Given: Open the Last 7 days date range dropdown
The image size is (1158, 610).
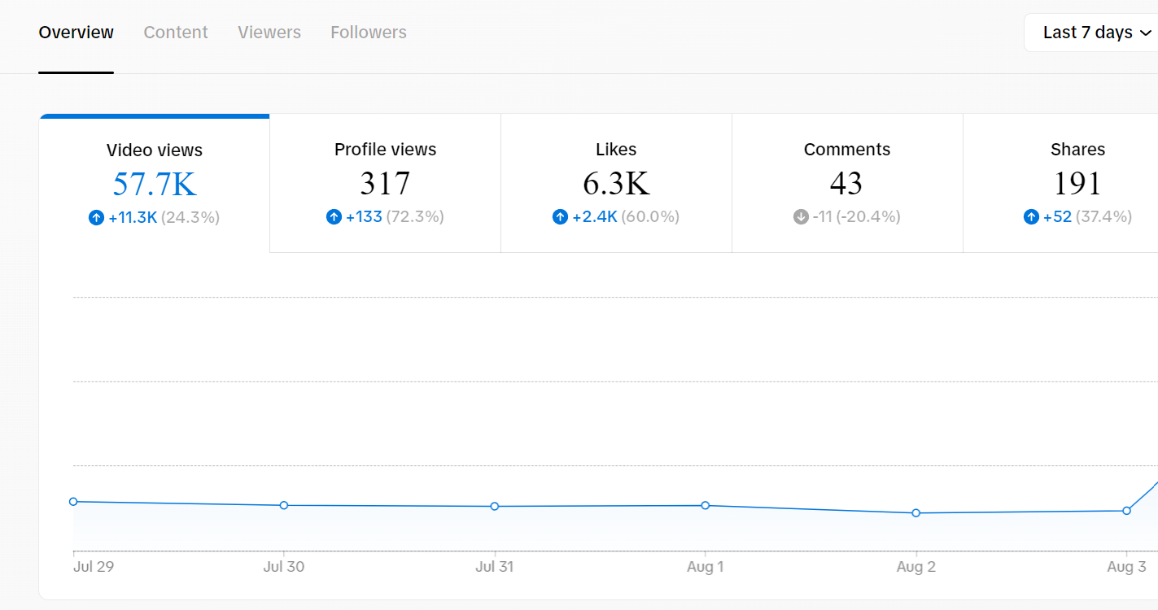Looking at the screenshot, I should click(x=1095, y=33).
